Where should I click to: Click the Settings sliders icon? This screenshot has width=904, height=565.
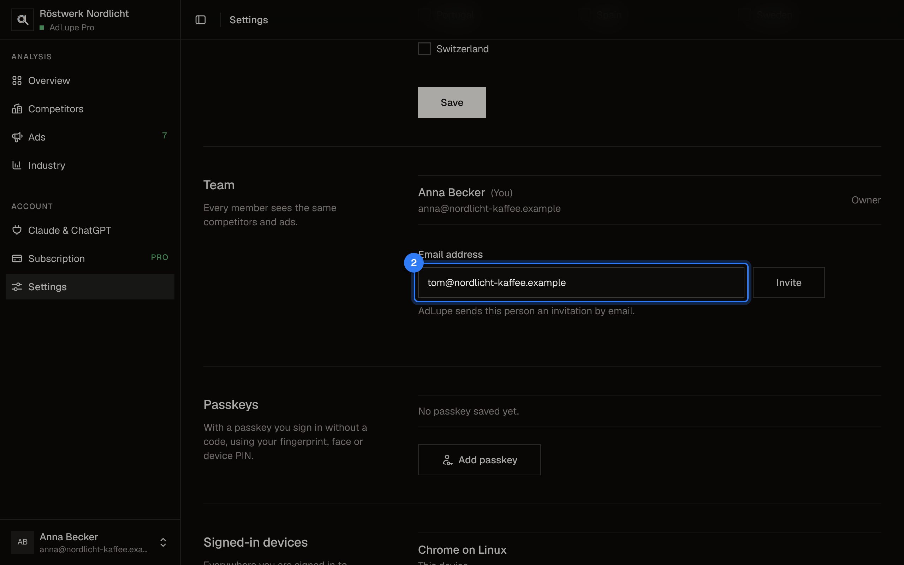[x=17, y=287]
